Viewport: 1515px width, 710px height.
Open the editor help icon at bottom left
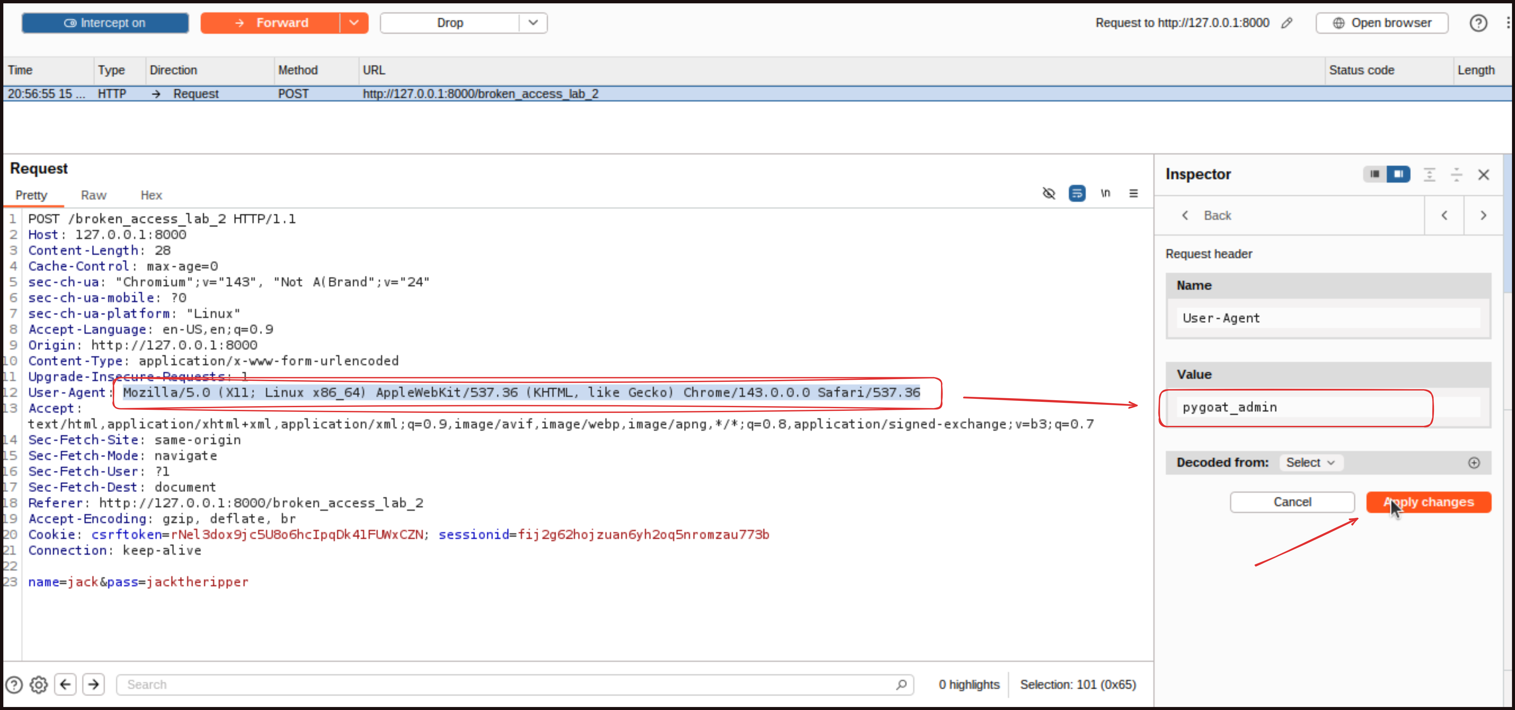(14, 685)
